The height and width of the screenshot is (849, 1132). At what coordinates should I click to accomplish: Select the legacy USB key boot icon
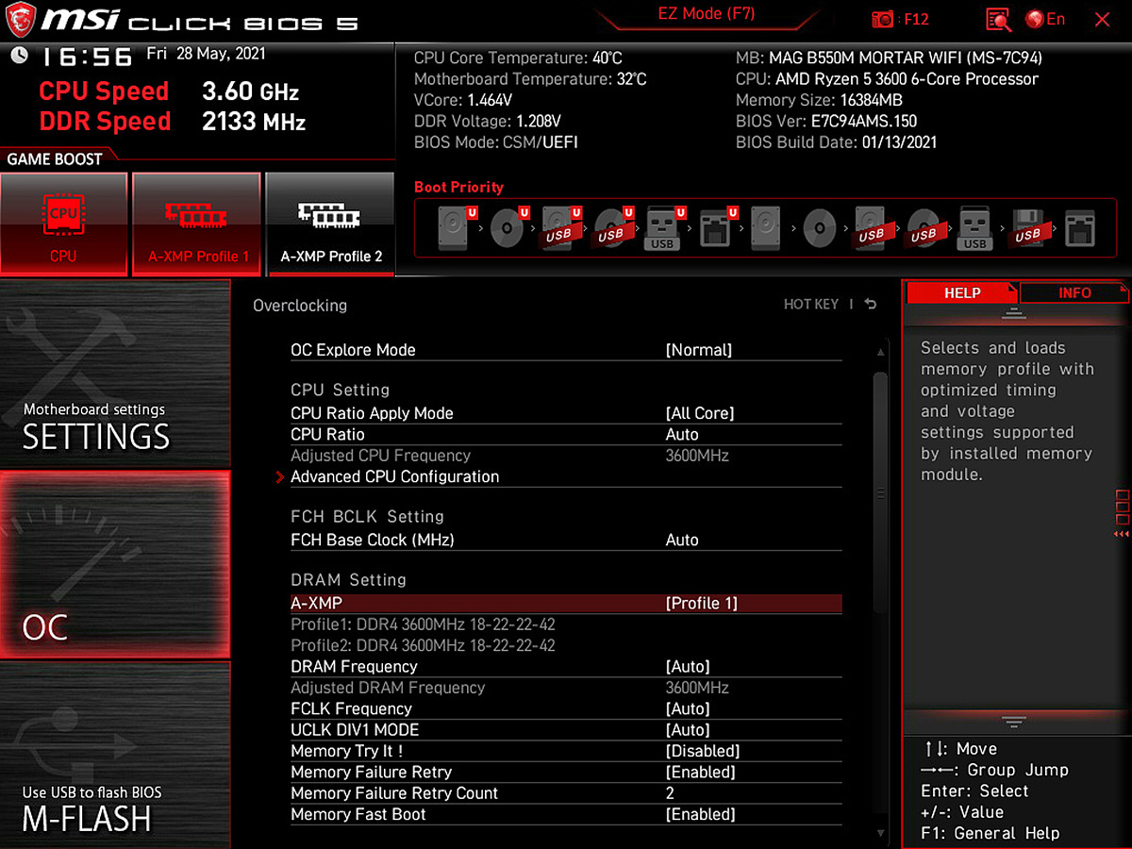click(974, 227)
